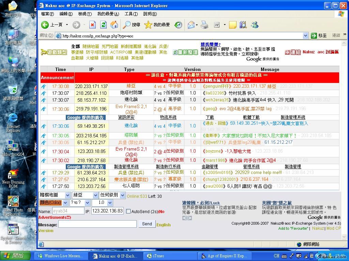This screenshot has height=261, width=349.
Task: Click the Add to "Favourtie" link
Action: point(293,228)
